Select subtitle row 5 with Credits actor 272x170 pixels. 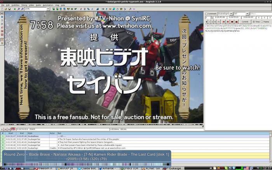click(134, 148)
